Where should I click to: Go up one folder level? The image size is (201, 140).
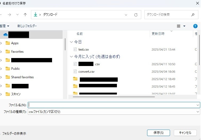click(x=25, y=15)
